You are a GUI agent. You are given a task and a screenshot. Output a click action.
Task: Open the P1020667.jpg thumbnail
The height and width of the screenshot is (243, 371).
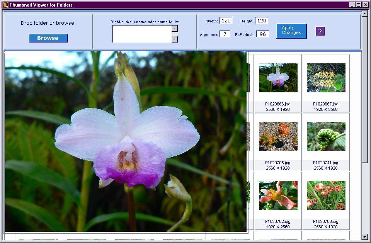click(x=326, y=78)
